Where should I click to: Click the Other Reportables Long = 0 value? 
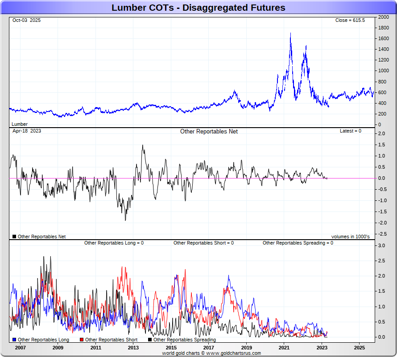pos(114,243)
